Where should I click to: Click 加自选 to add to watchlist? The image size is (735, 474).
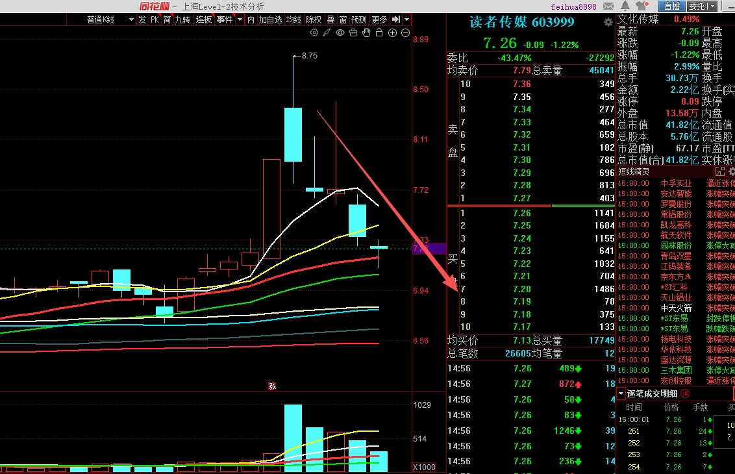[x=271, y=19]
